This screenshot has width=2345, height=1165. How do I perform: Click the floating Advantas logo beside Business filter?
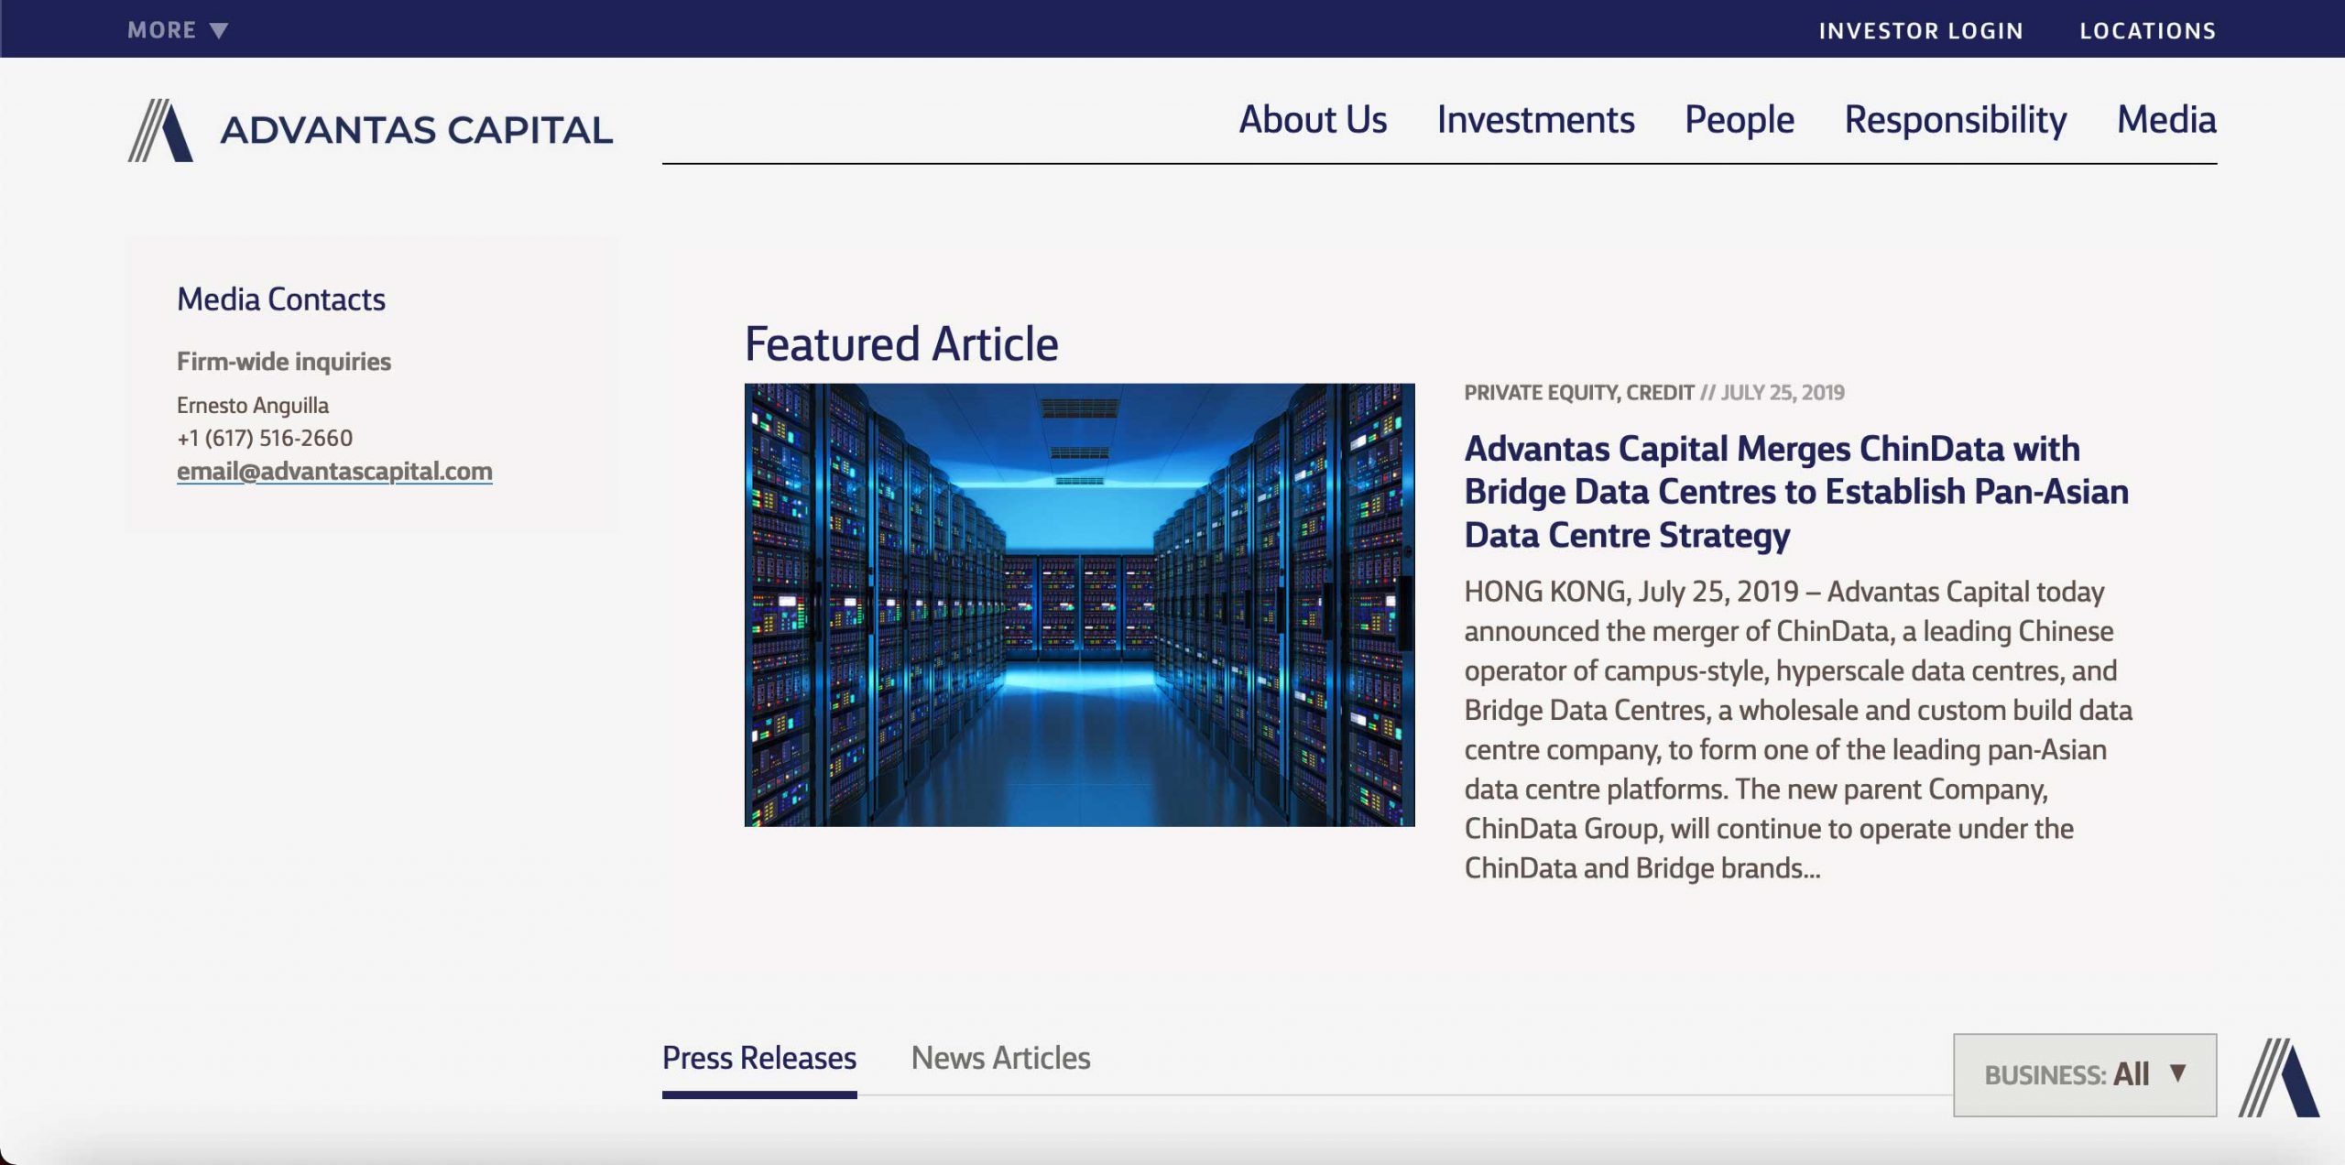pyautogui.click(x=2279, y=1077)
